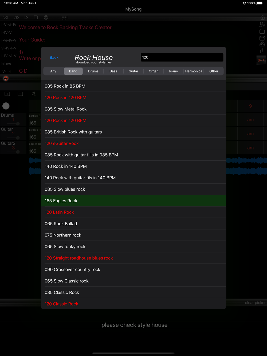Tap the vi-IV-I-V chord progression
The width and height of the screenshot is (267, 356).
click(9, 48)
